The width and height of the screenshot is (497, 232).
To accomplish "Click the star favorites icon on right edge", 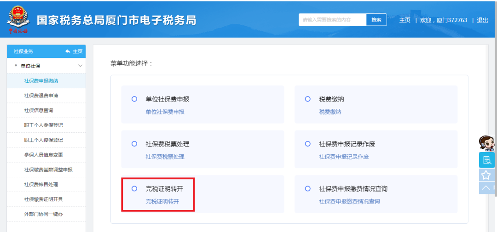I will pyautogui.click(x=486, y=175).
